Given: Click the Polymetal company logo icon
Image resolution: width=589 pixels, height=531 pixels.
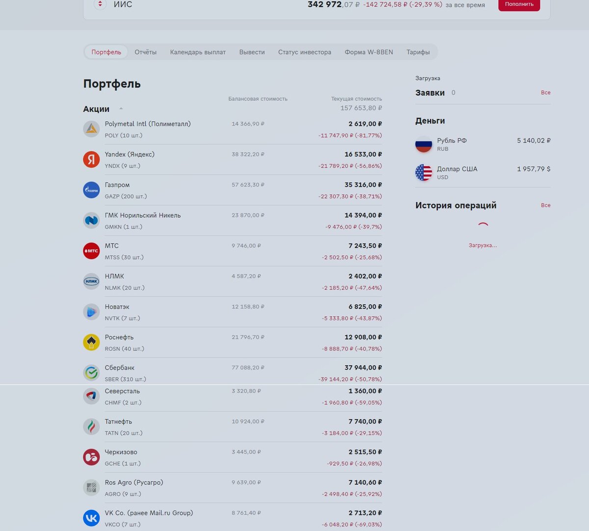Looking at the screenshot, I should pyautogui.click(x=91, y=129).
